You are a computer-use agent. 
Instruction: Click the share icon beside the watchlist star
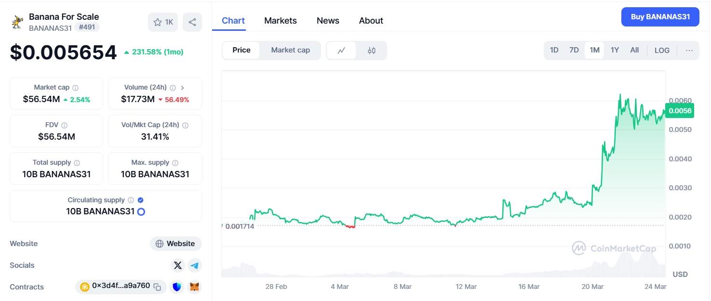[x=192, y=22]
